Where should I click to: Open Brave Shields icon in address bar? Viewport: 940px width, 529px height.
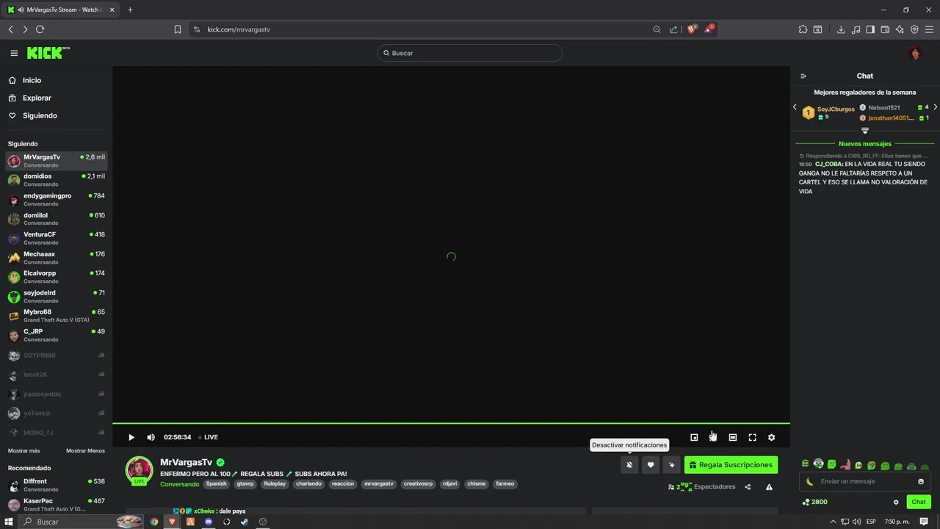pyautogui.click(x=692, y=29)
